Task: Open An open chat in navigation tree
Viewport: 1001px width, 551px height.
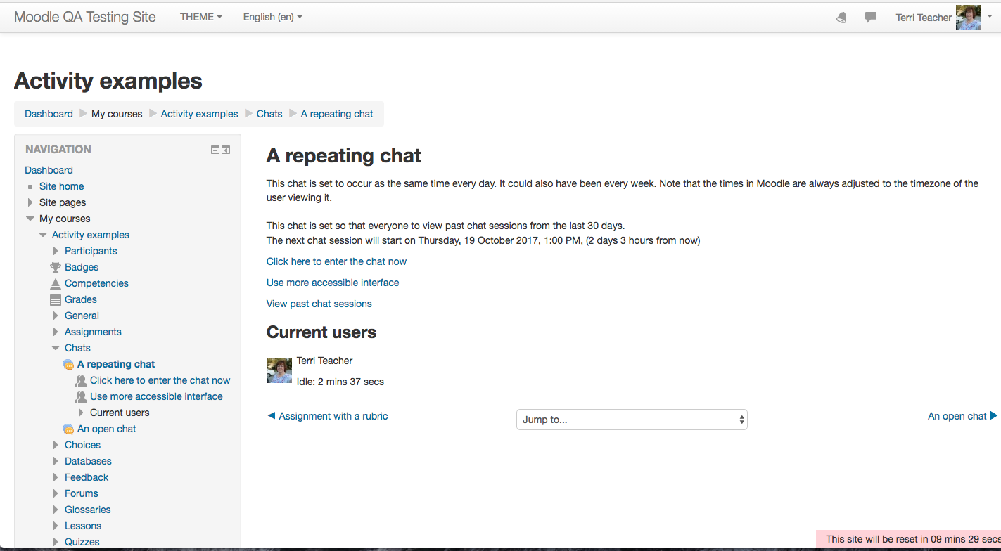Action: 107,429
